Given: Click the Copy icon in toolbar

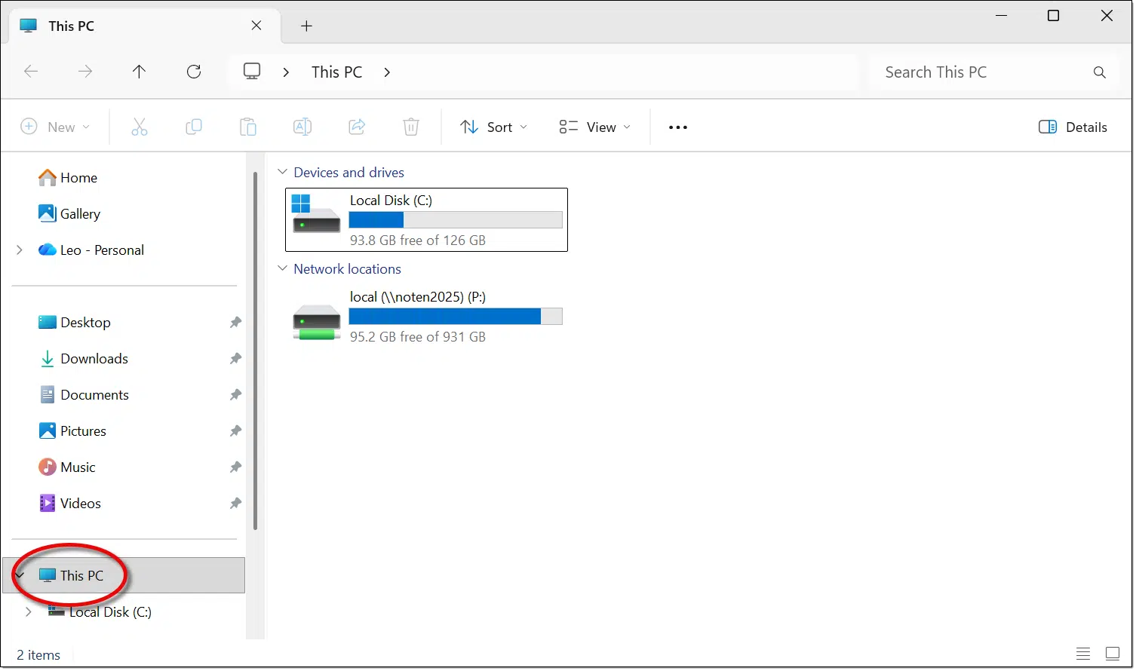Looking at the screenshot, I should coord(194,127).
